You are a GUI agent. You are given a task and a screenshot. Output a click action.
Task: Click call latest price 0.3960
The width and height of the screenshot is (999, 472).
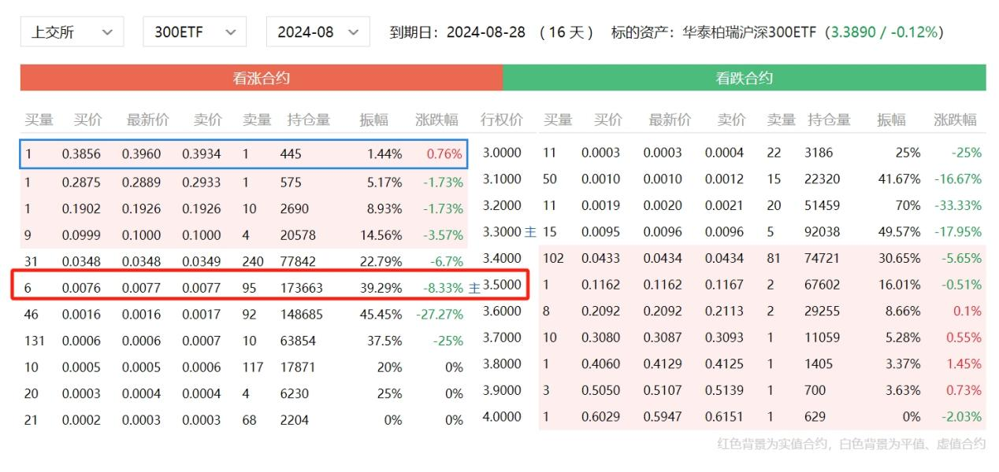(x=141, y=154)
